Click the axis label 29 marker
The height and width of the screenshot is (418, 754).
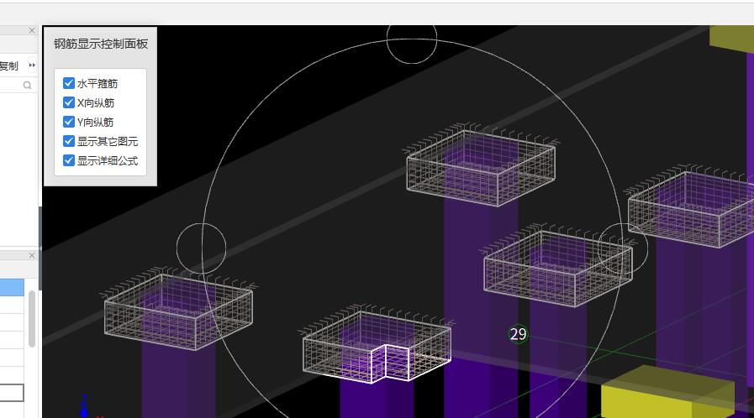click(518, 334)
